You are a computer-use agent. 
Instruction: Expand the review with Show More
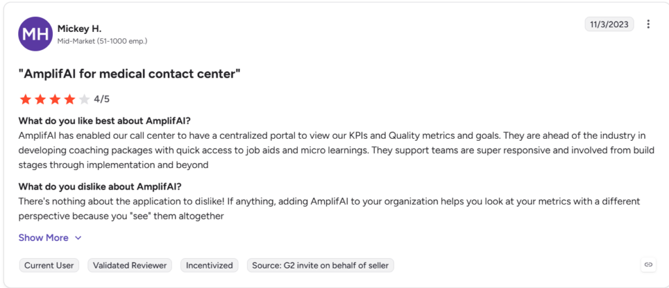tap(44, 238)
